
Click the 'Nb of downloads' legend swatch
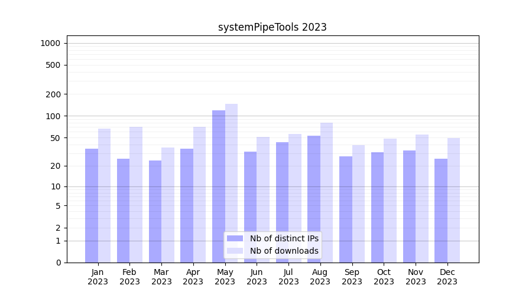point(235,251)
